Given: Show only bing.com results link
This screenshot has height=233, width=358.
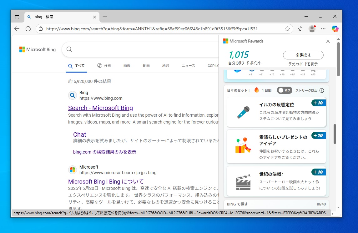Looking at the screenshot, I should 104,152.
